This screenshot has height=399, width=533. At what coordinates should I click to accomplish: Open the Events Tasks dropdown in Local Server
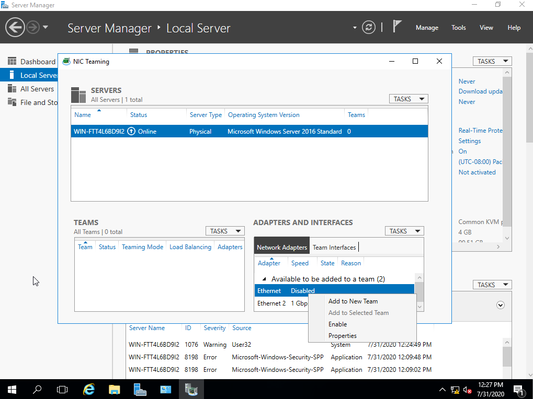(x=492, y=285)
